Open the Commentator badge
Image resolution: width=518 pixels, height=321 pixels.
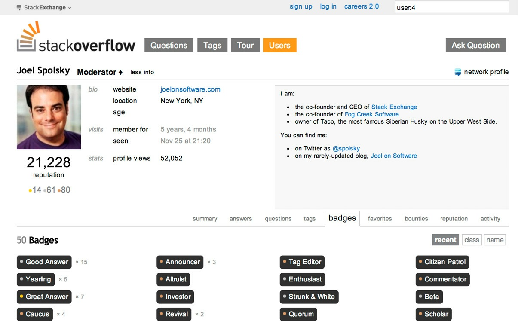pos(443,279)
